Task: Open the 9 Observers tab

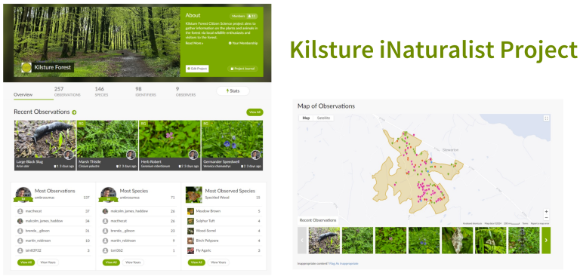Action: coord(186,92)
